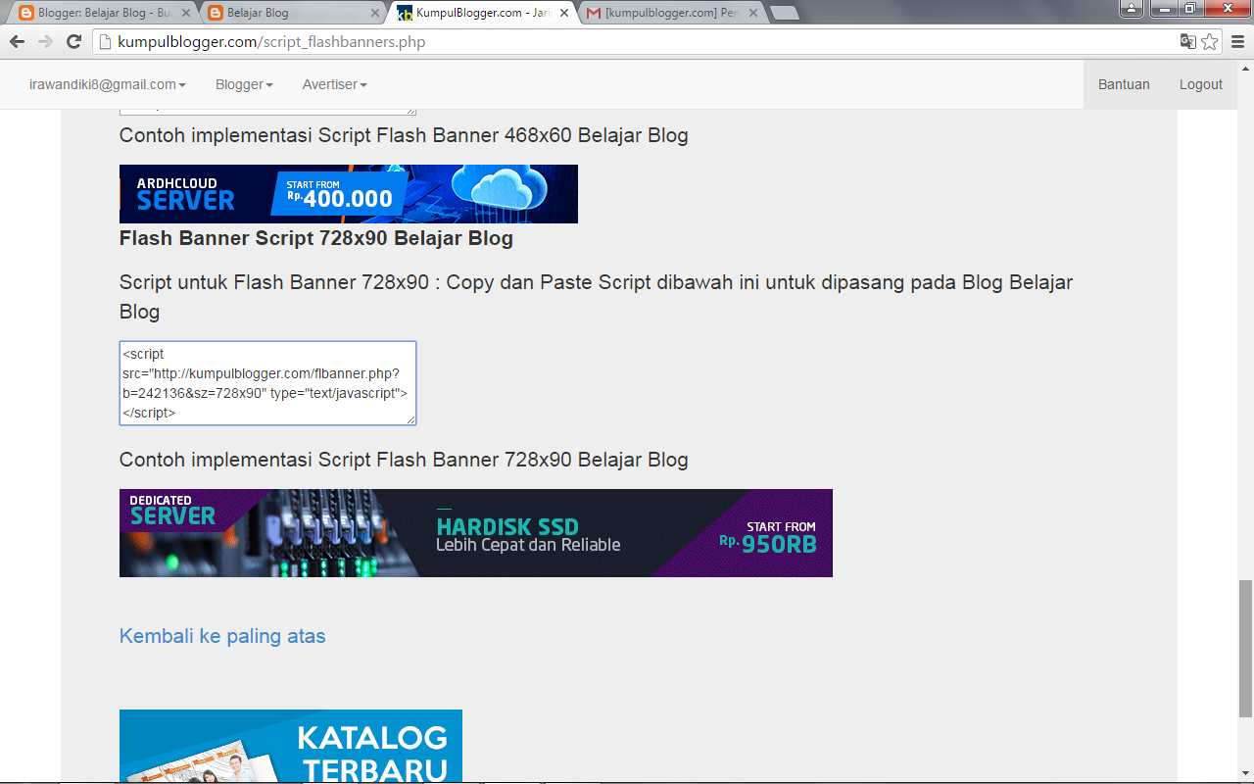Image resolution: width=1254 pixels, height=784 pixels.
Task: Open the Avertiser dropdown menu
Action: 334,84
